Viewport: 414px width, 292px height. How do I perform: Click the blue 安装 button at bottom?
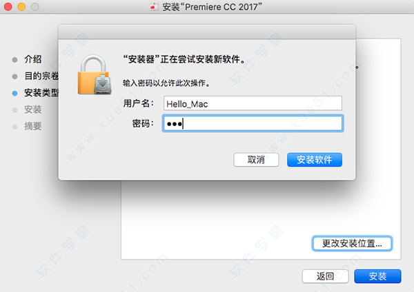377,276
